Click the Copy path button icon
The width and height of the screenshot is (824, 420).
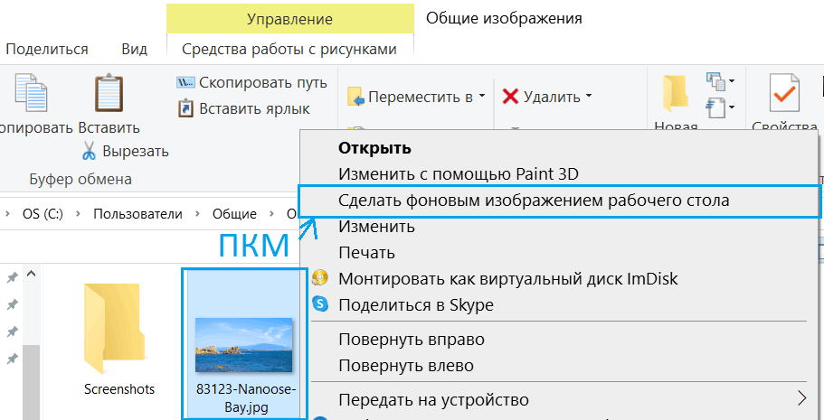click(185, 83)
